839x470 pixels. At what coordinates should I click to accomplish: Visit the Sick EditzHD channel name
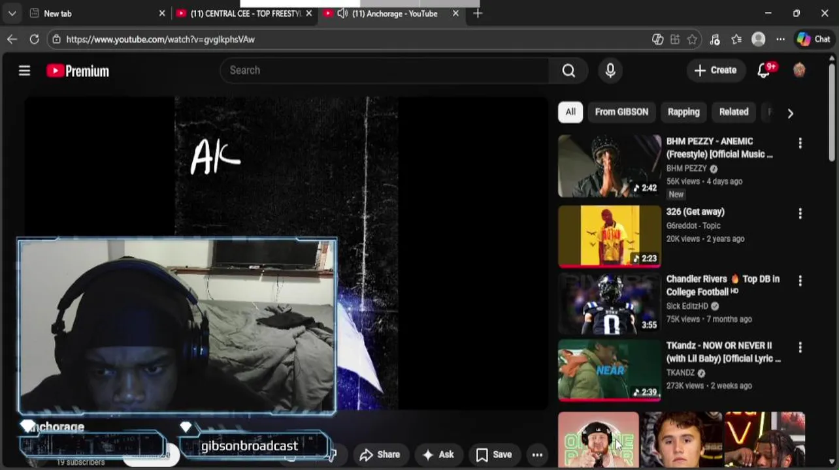(687, 306)
